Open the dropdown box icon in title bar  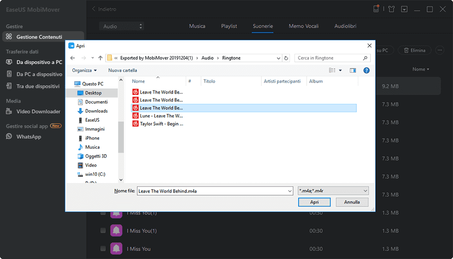click(x=404, y=9)
